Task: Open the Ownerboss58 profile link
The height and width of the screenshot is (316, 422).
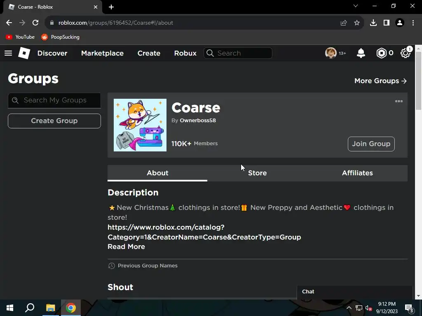Action: (198, 121)
